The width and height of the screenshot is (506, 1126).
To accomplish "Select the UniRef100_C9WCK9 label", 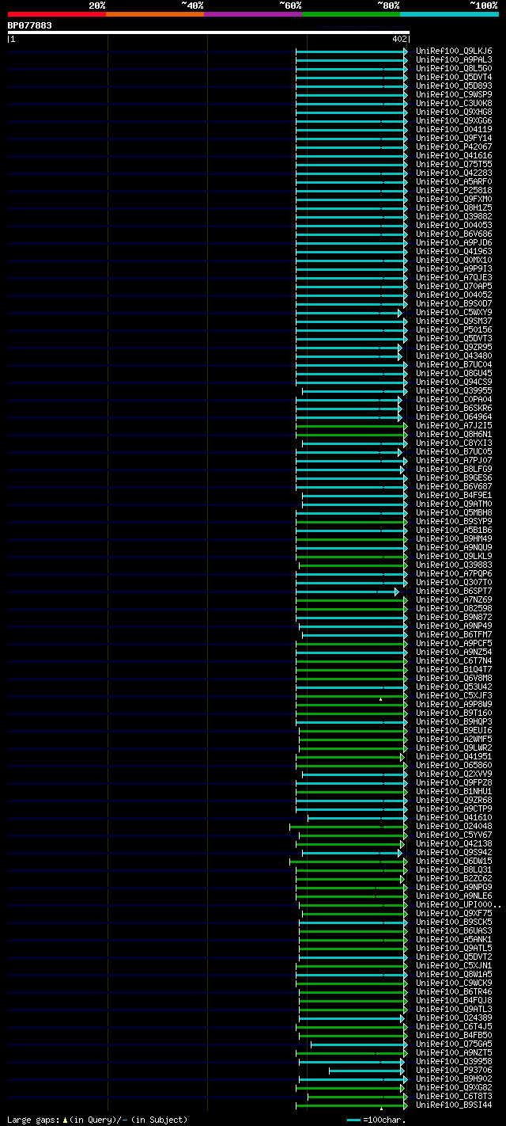I will click(454, 983).
